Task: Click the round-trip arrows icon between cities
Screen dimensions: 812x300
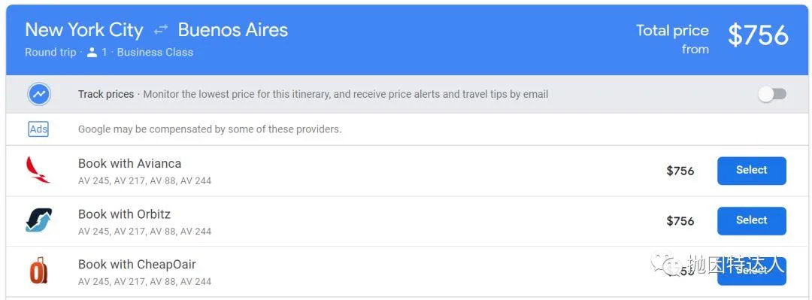Action: (x=161, y=31)
